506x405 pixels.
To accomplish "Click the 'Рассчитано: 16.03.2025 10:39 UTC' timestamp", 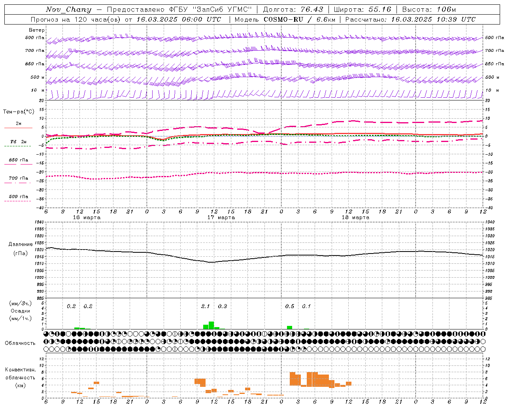I will pyautogui.click(x=410, y=19).
